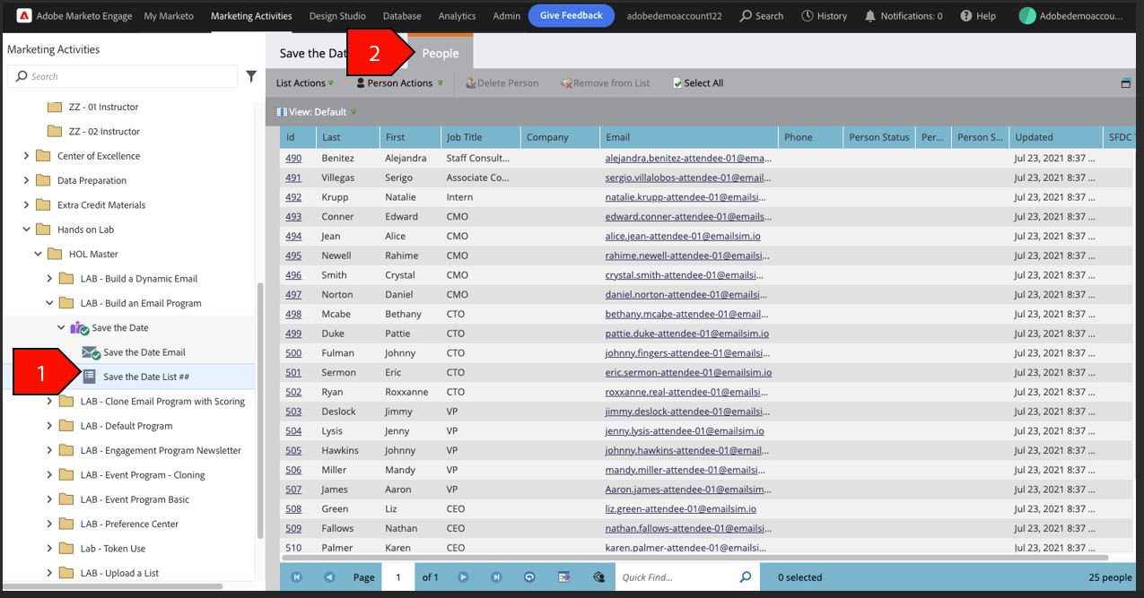Click the Search magnifier in top navigation
Viewport: 1144px width, 598px height.
(x=746, y=16)
